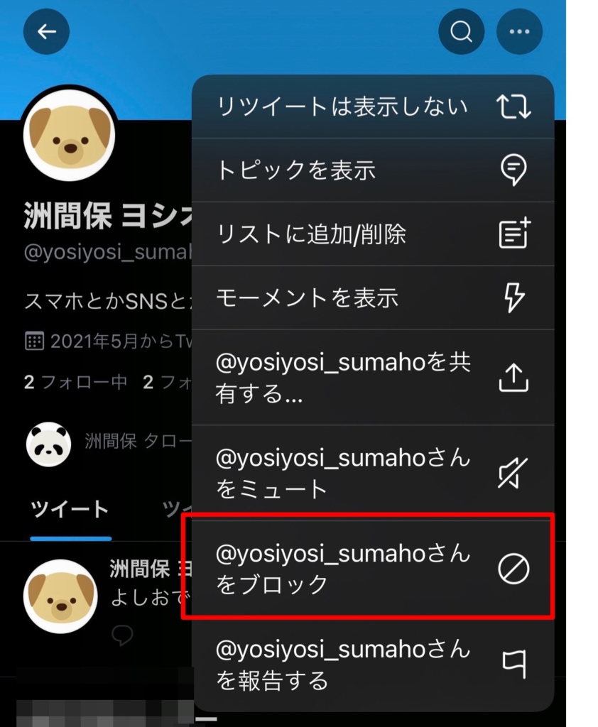Screen dimensions: 598x727
Task: Click the retweet arrows icon
Action: (513, 106)
